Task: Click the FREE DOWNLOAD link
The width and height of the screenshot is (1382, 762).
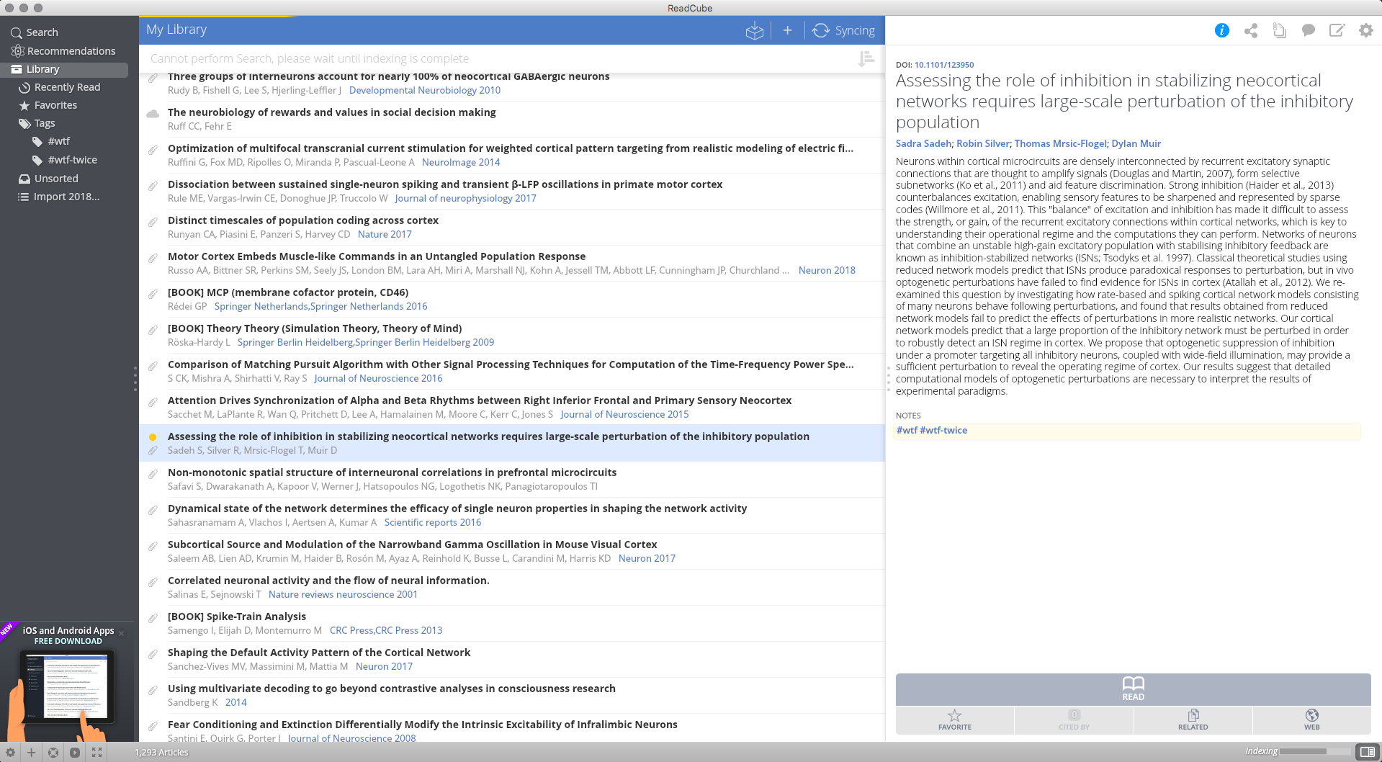Action: tap(68, 641)
